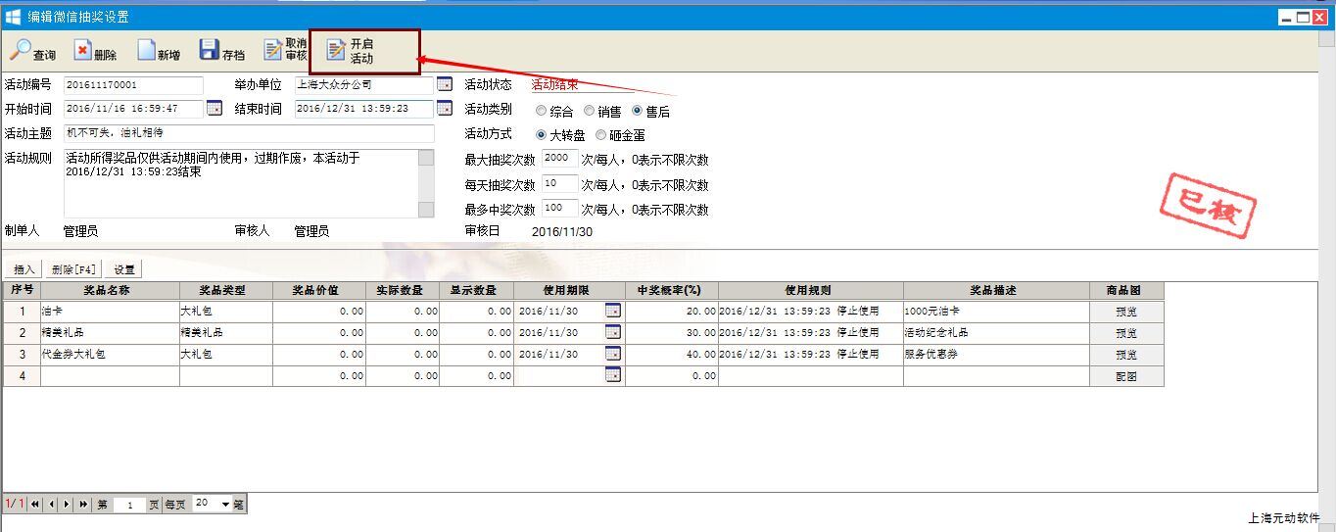Screen dimensions: 1336x532
Task: Click 预览 button for 油卡 row
Action: point(1126,312)
